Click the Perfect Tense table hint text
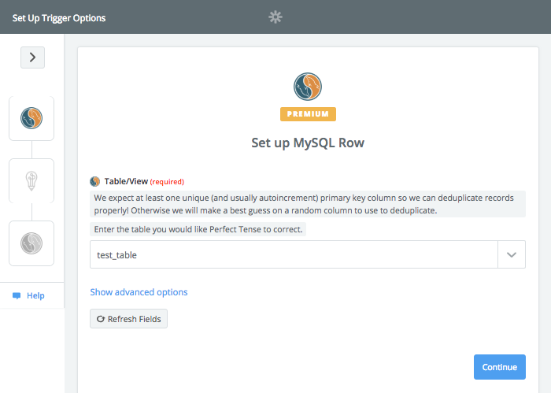The image size is (551, 393). click(x=198, y=229)
